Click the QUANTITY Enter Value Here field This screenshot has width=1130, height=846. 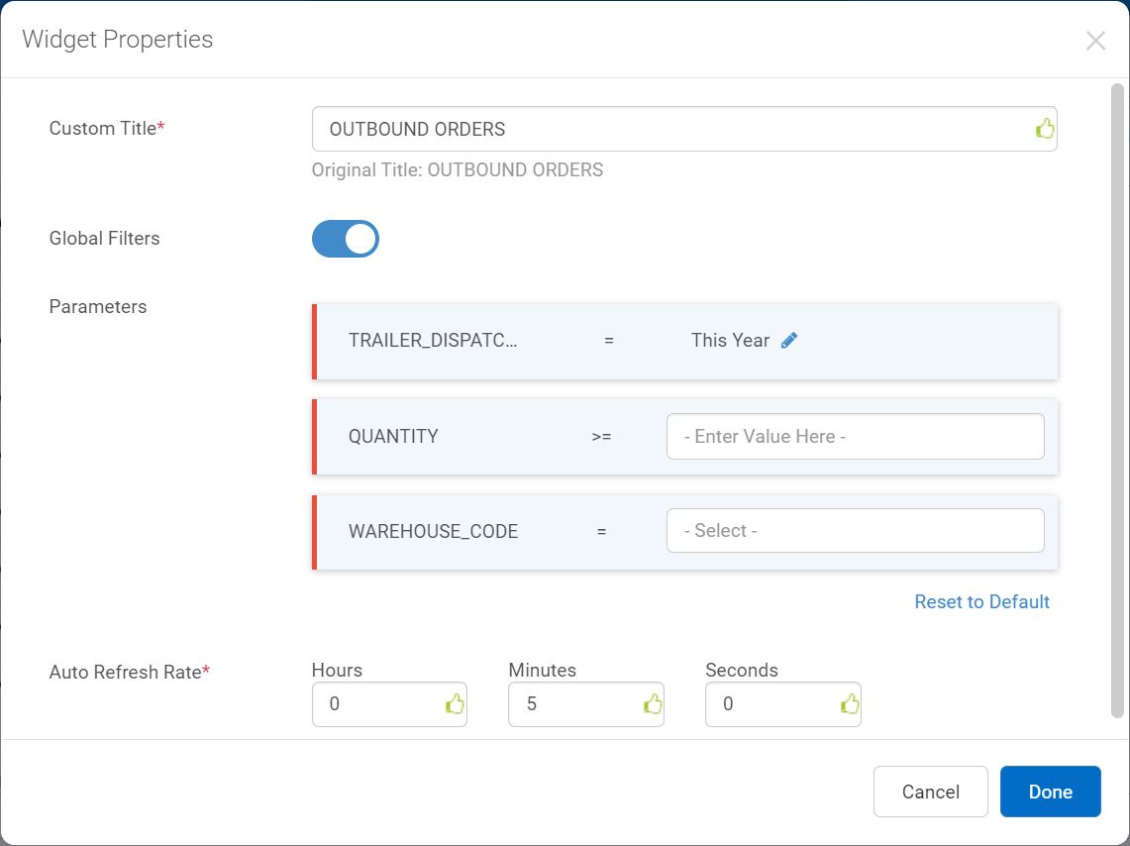[855, 437]
